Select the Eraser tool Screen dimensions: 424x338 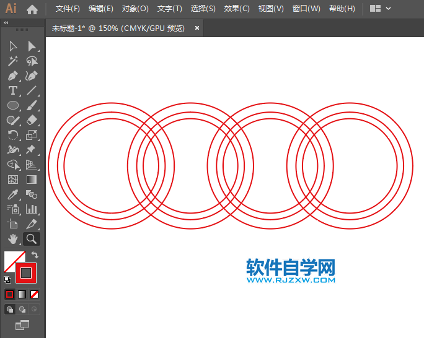[x=32, y=120]
